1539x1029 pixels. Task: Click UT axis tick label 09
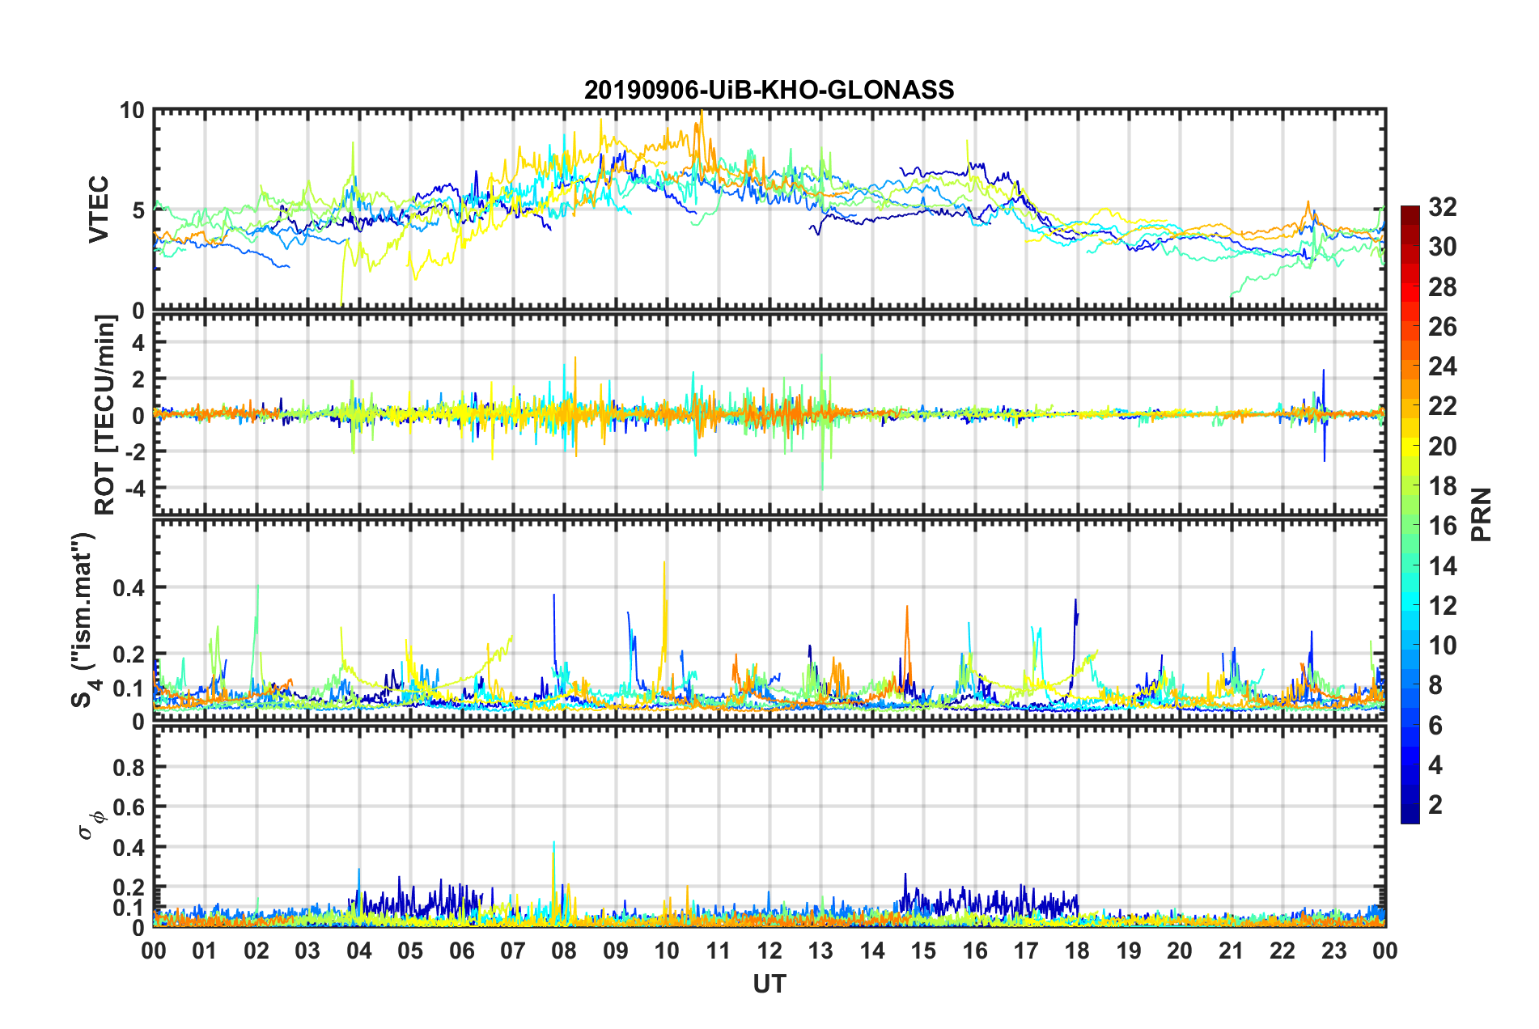pos(616,950)
